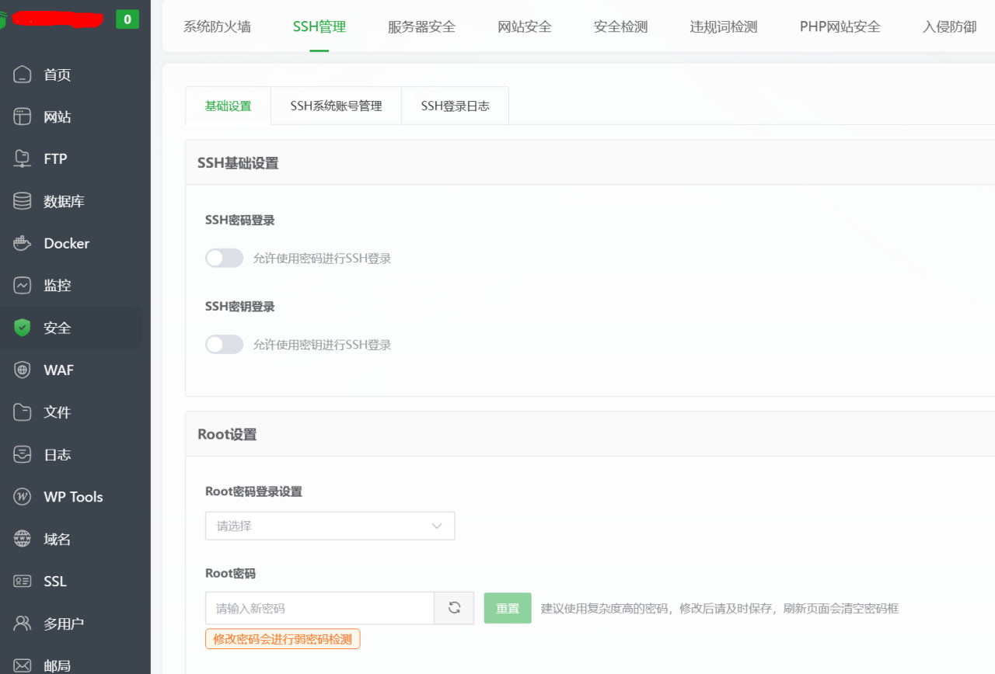The image size is (995, 674).
Task: Click the Files (文件) folder icon
Action: click(23, 412)
